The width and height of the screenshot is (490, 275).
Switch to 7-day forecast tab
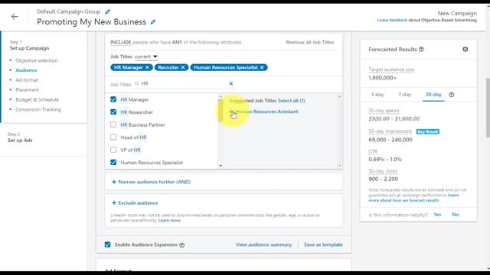pos(405,95)
